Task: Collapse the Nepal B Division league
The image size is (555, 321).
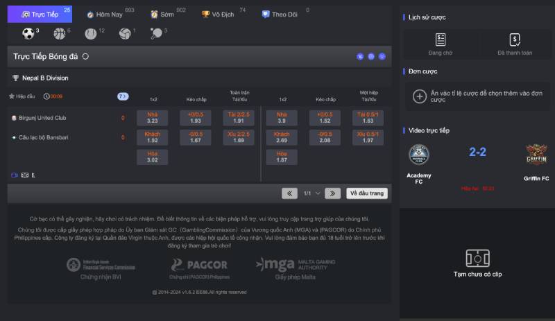Action: (40, 78)
